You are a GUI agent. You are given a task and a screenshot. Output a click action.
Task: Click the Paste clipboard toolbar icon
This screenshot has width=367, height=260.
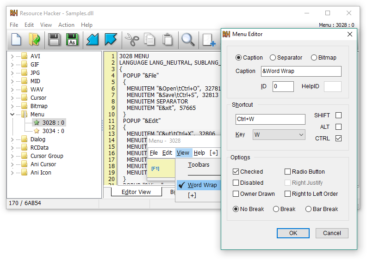tap(168, 40)
